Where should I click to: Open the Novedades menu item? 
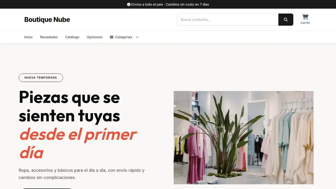49,37
